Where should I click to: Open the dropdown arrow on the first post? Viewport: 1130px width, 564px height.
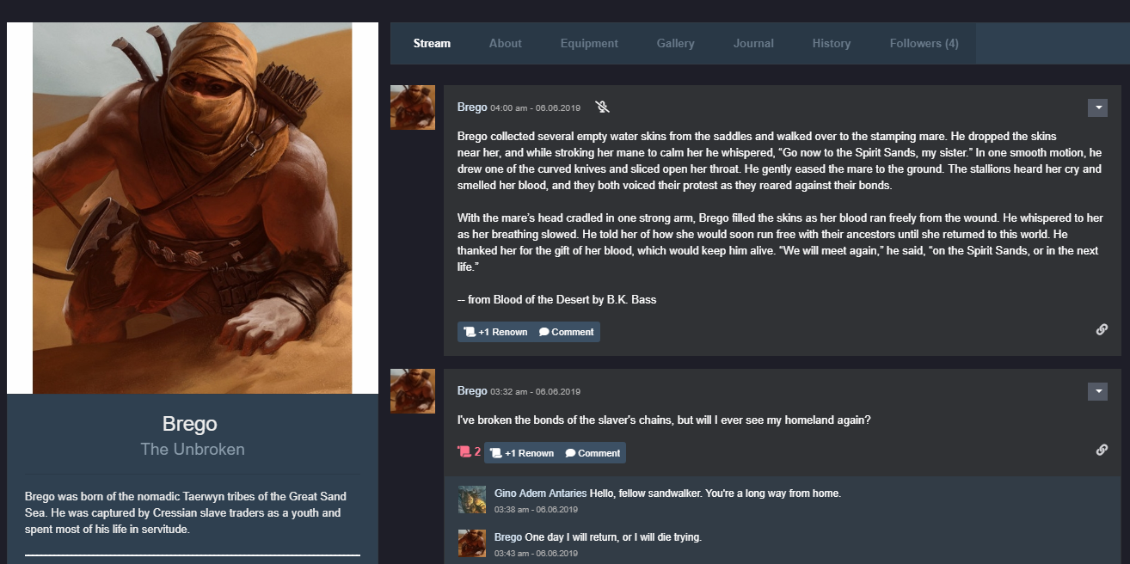click(x=1097, y=107)
